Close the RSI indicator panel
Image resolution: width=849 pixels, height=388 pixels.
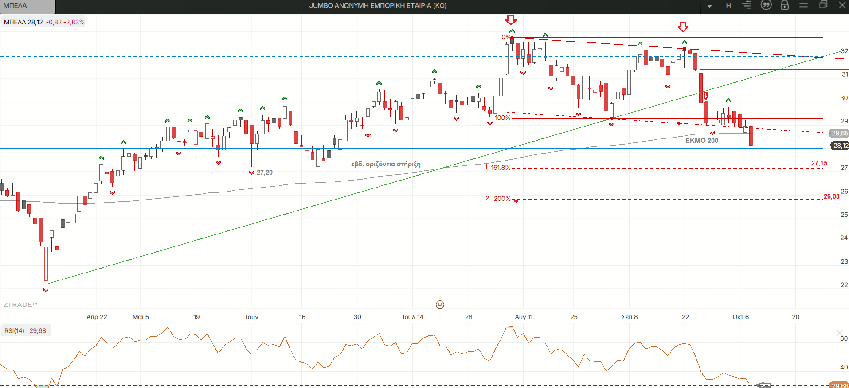tap(839, 333)
